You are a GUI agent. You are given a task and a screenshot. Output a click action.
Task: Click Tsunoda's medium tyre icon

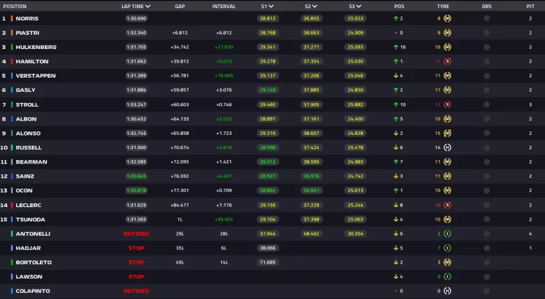tap(448, 219)
